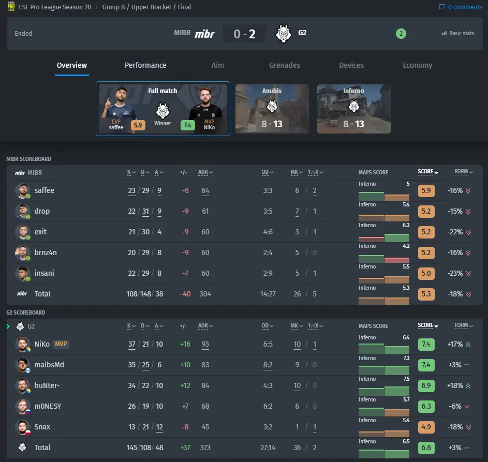Viewport: 488px width, 462px height.
Task: Click the G2 logo in Total row
Action: pos(22,448)
